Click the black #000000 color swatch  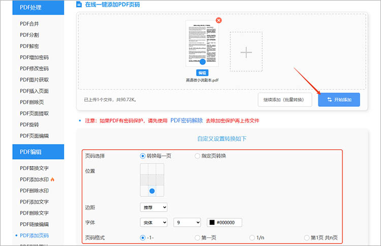point(212,222)
